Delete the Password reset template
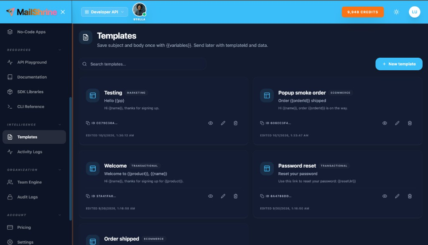428x245 pixels. (410, 196)
